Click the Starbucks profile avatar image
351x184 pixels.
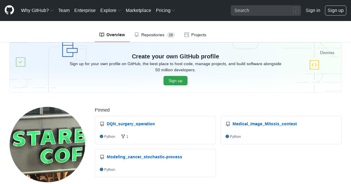(47, 144)
